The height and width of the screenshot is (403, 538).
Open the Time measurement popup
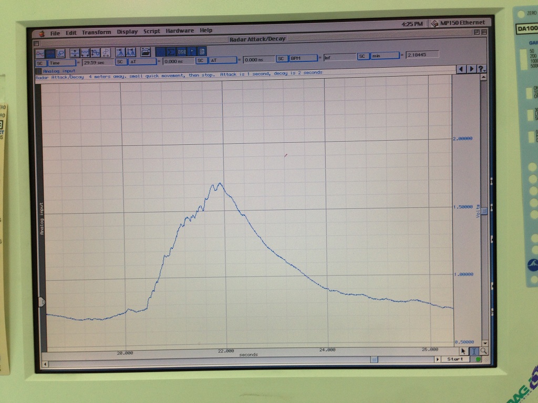point(62,62)
